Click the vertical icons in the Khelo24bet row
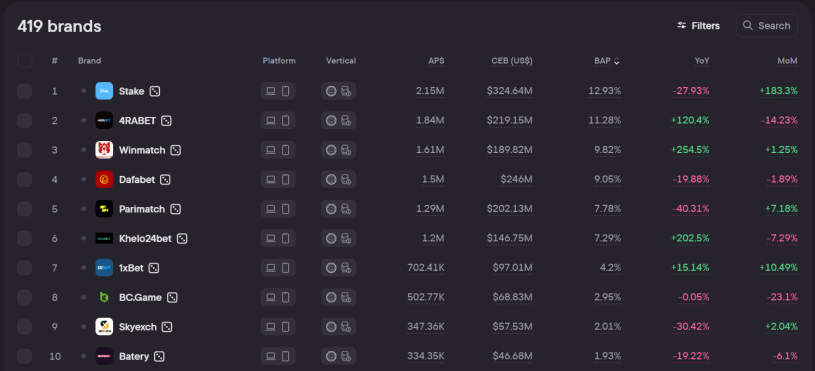The image size is (815, 371). tap(339, 238)
